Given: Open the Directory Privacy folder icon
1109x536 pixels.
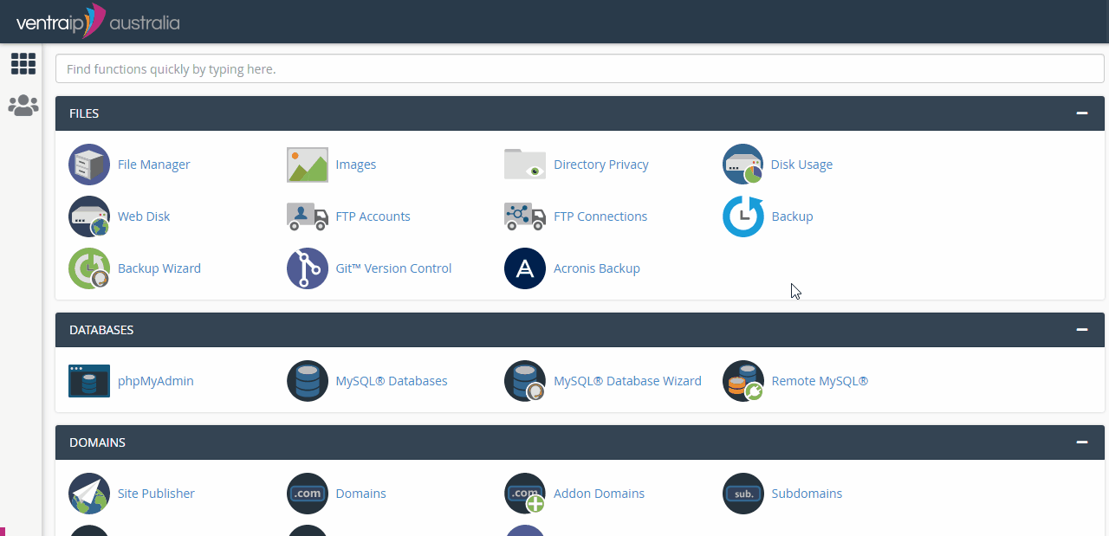Looking at the screenshot, I should point(525,165).
